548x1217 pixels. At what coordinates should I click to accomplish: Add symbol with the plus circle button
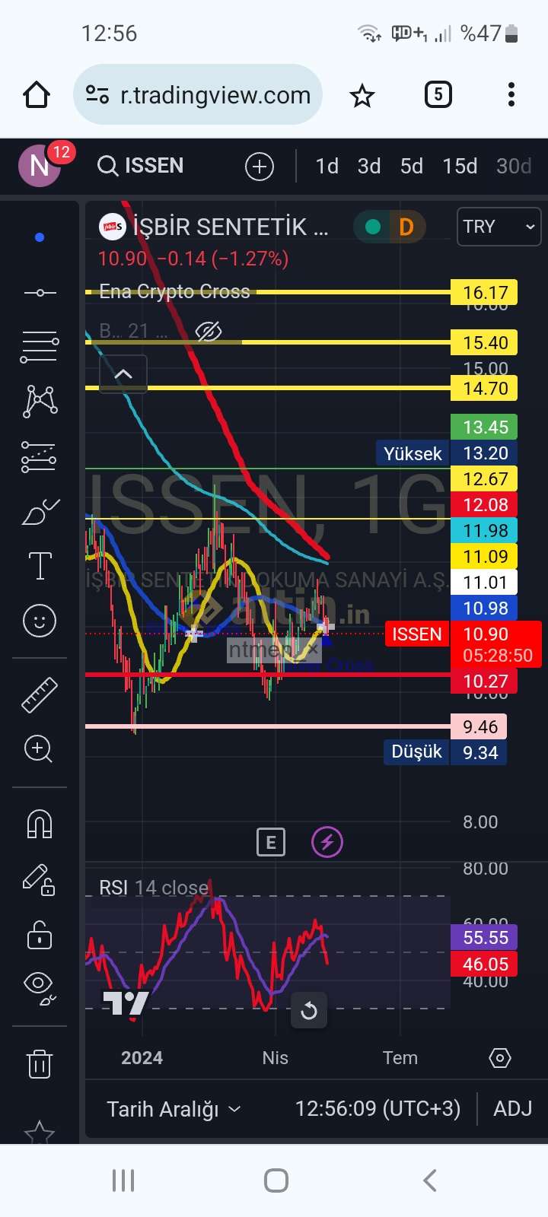point(260,166)
